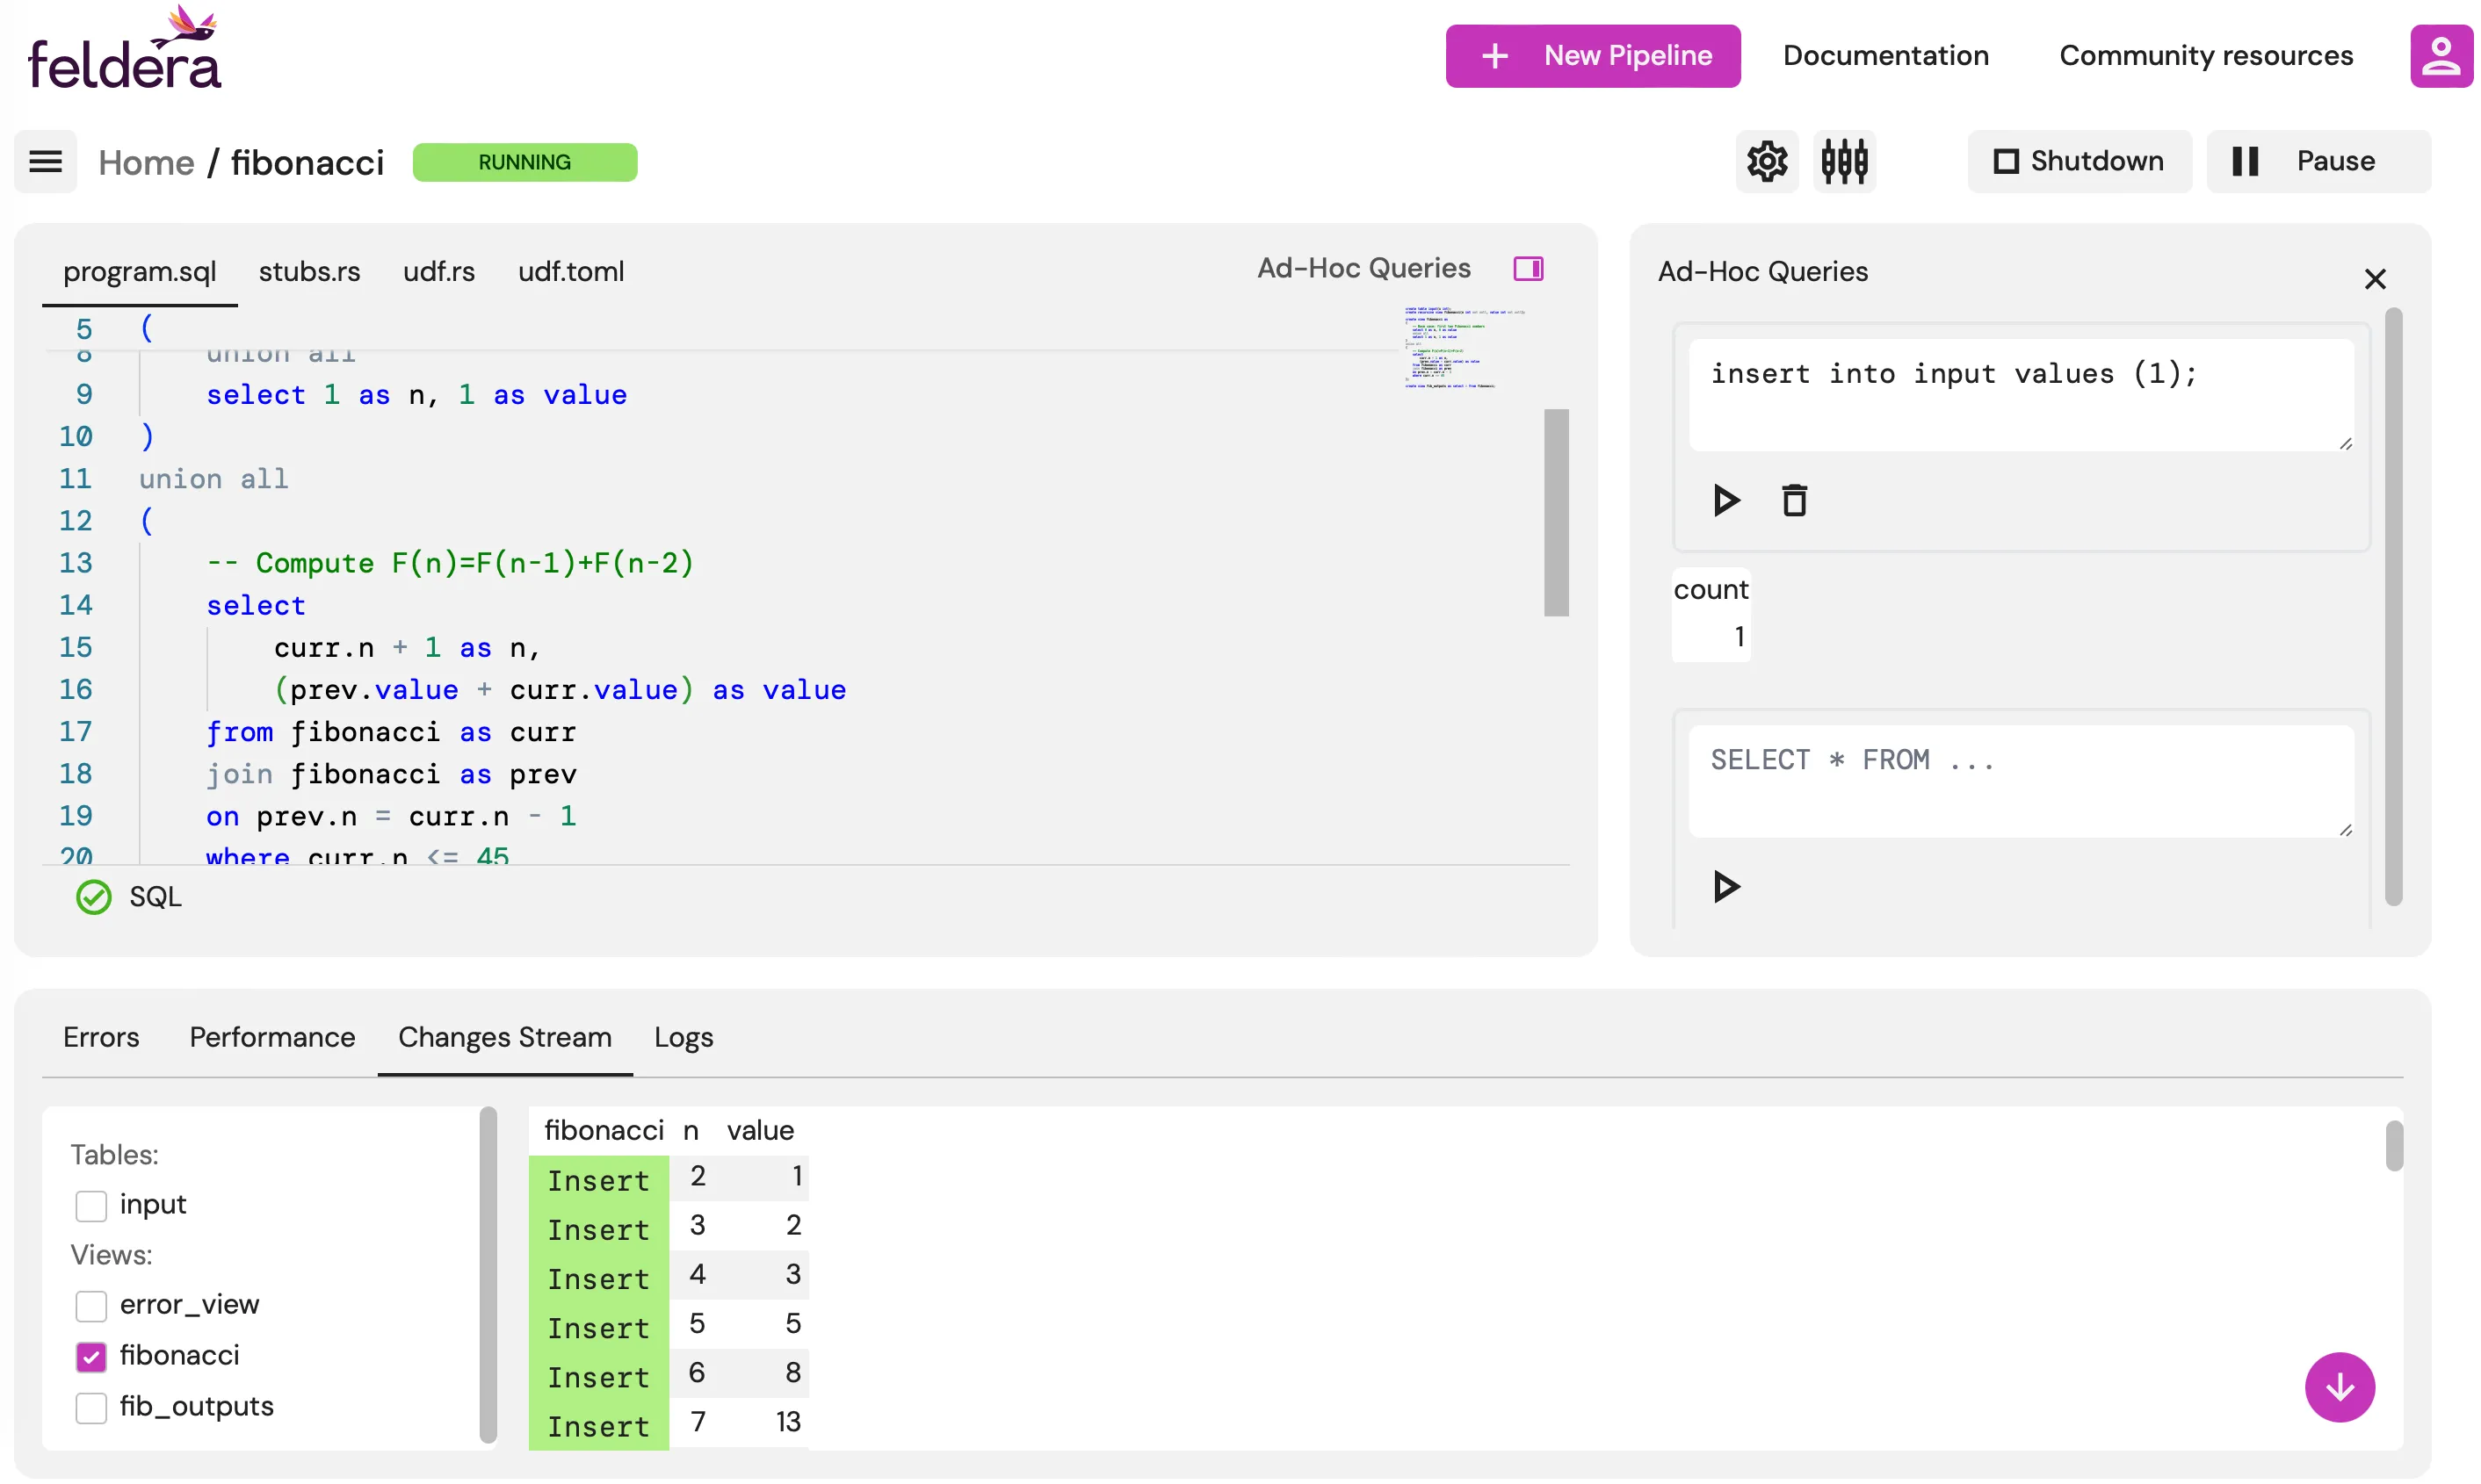Click the insert into input query field
This screenshot has height=1484, width=2481.
(2021, 394)
